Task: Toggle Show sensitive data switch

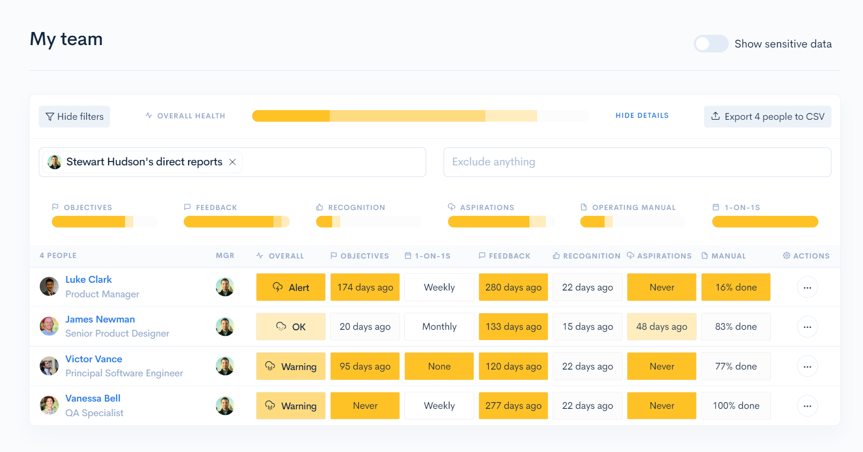Action: 710,44
